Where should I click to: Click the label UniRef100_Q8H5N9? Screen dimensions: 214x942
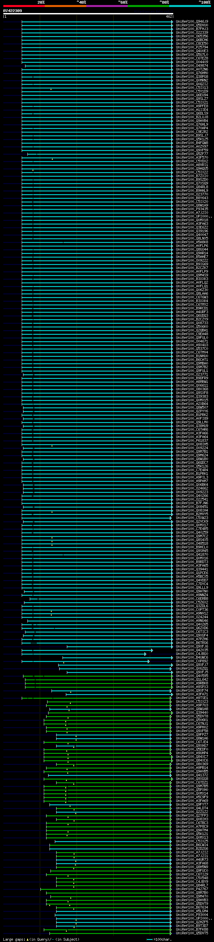[192, 867]
